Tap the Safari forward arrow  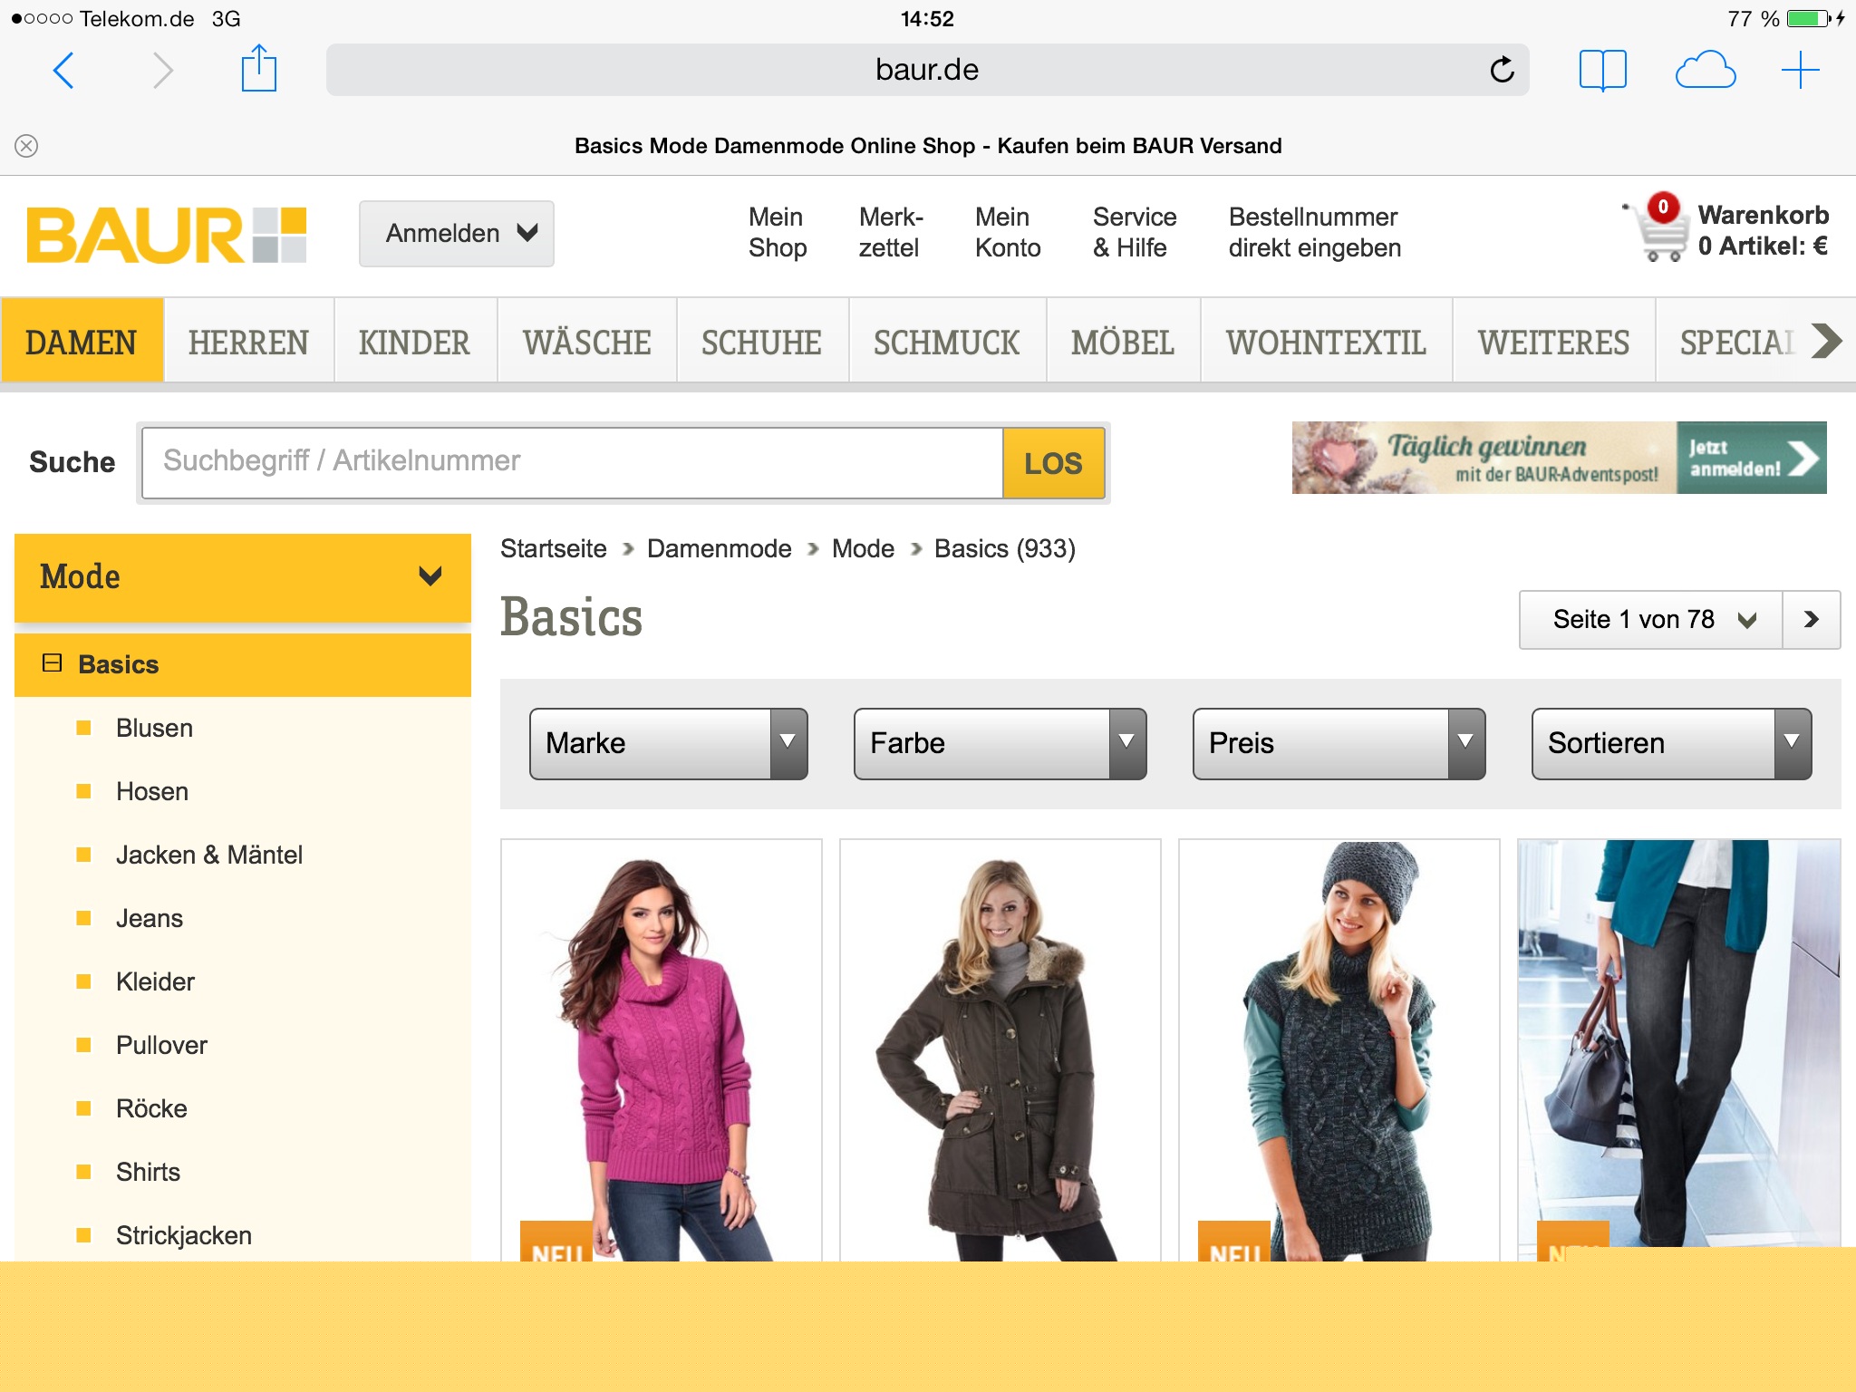click(x=162, y=70)
